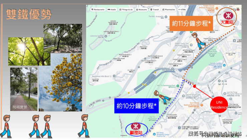Choose the Things to do filter
This screenshot has height=139, width=247.
(x=126, y=10)
